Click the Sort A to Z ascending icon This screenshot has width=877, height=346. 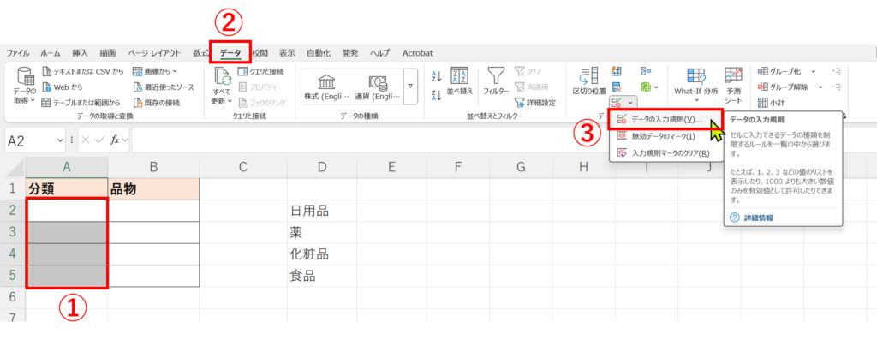(x=436, y=75)
